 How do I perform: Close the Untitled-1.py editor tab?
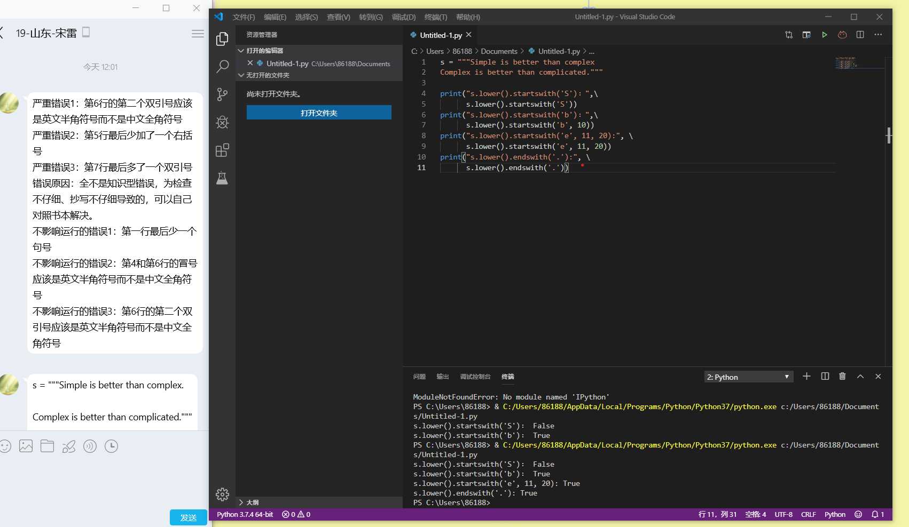pyautogui.click(x=468, y=35)
